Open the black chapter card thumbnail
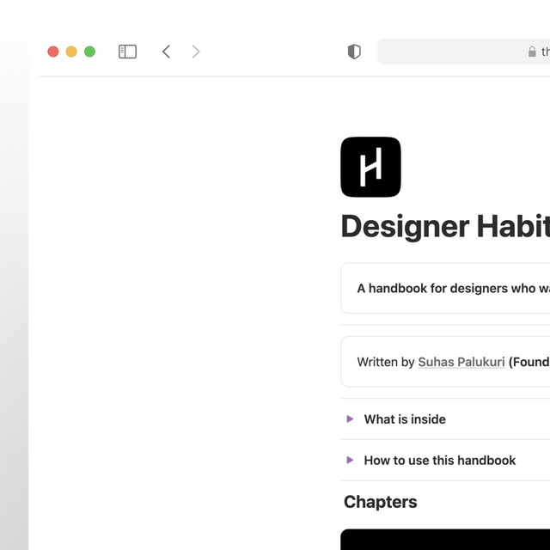 point(445,540)
